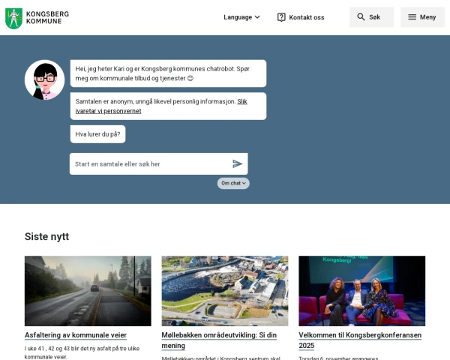The image size is (450, 360).
Task: Click the Hva lurer du på? chat bubble
Action: (97, 134)
